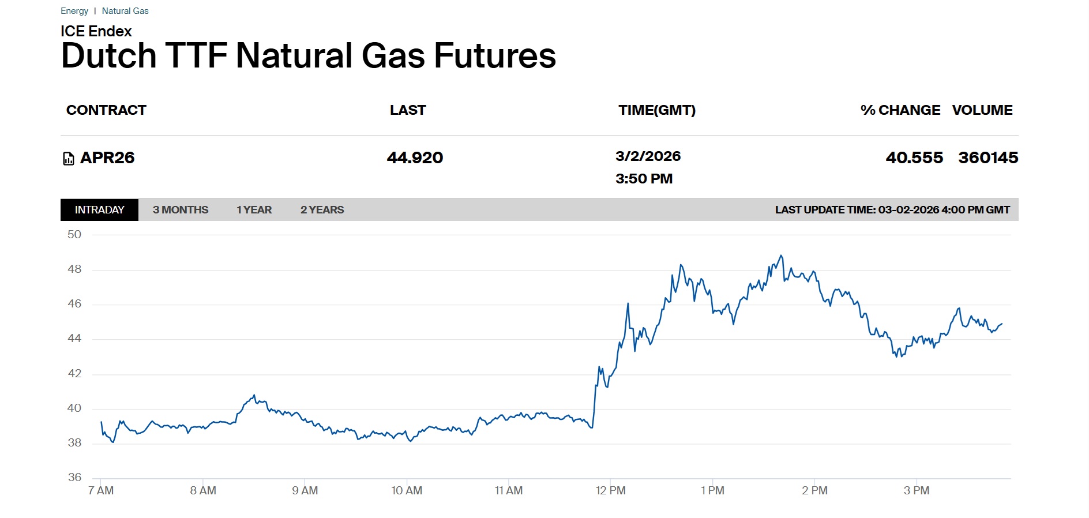
Task: Switch to the 3 MONTHS tab
Action: pyautogui.click(x=181, y=210)
